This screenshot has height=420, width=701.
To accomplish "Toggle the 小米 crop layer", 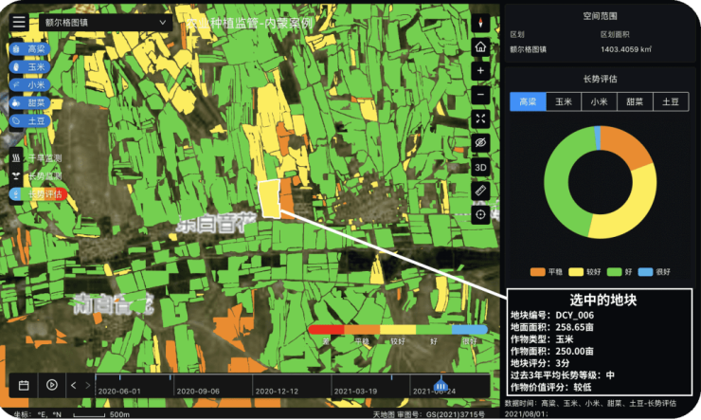I will coord(29,85).
